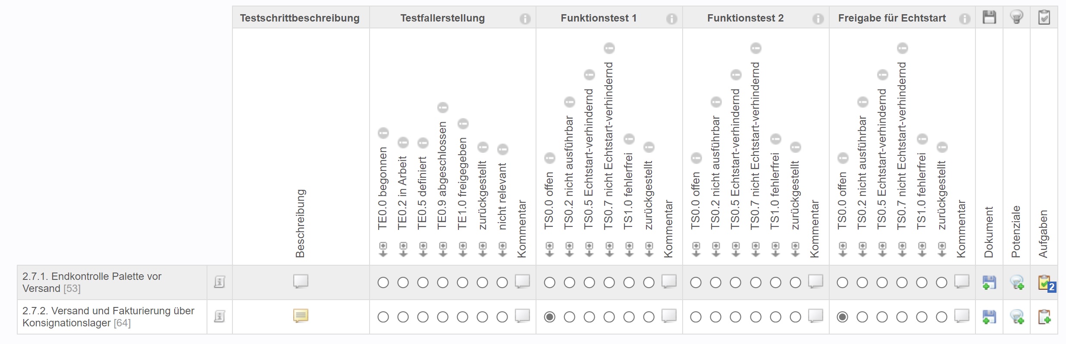Apply TE0.0 begonnen to all rows arrow

point(383,249)
